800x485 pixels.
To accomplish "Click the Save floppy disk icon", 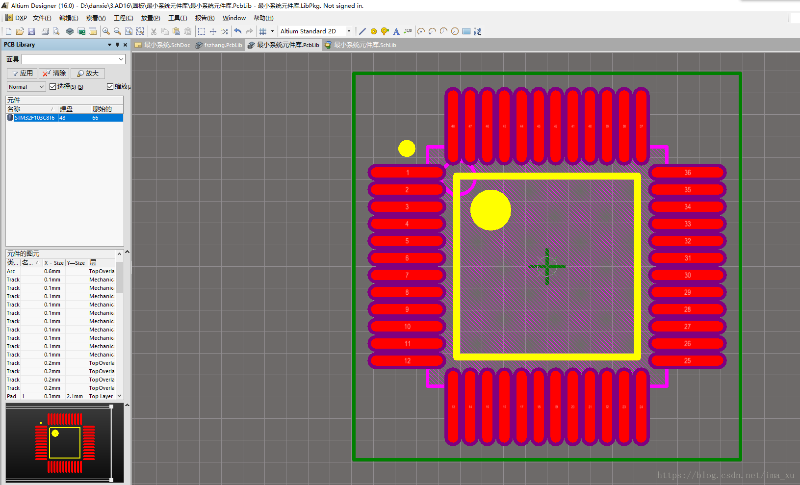I will [31, 31].
